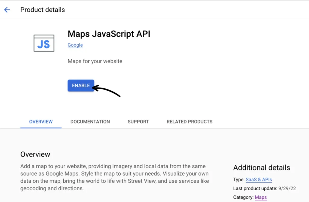
Task: Click the 'Maps for your website' tagline
Action: click(95, 61)
